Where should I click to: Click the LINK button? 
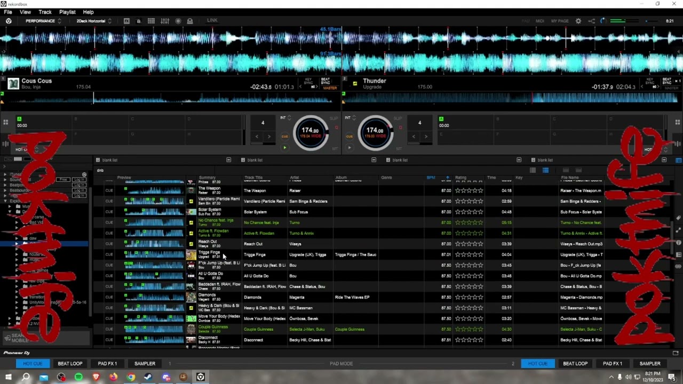(212, 21)
